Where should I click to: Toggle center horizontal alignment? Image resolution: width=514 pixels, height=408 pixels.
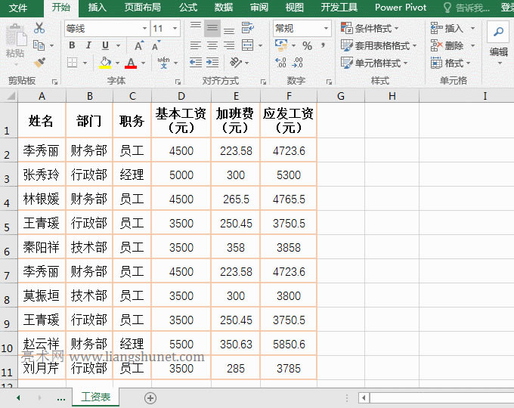coord(212,46)
